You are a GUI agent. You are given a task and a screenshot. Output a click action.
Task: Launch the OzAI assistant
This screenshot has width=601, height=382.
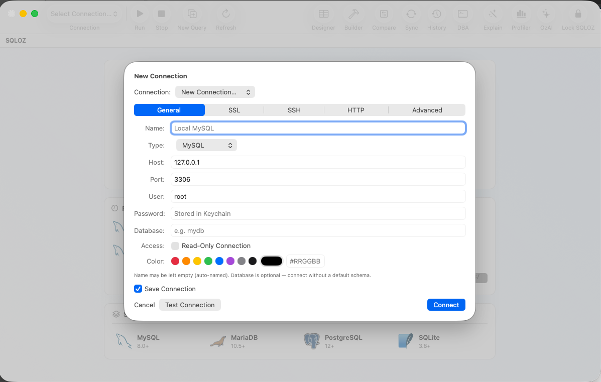[546, 14]
